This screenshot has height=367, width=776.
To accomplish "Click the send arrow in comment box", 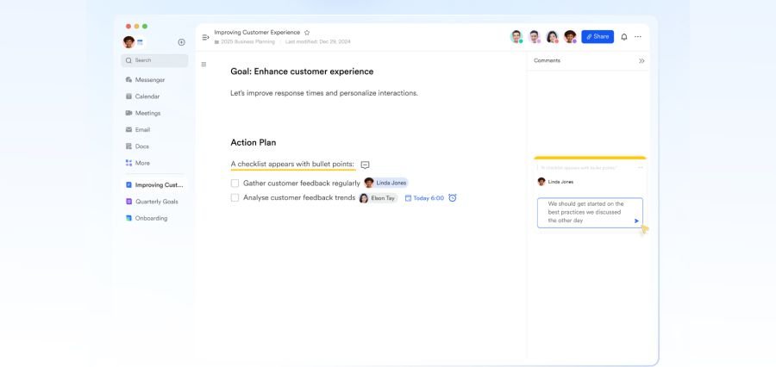I will [x=636, y=221].
